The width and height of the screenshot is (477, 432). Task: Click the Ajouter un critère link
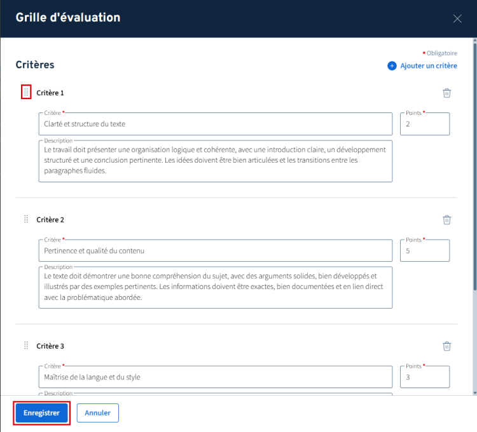pos(428,65)
